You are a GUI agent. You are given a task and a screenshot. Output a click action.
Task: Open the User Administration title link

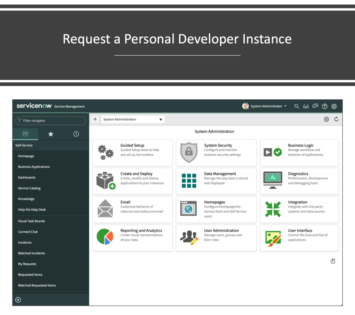221,230
